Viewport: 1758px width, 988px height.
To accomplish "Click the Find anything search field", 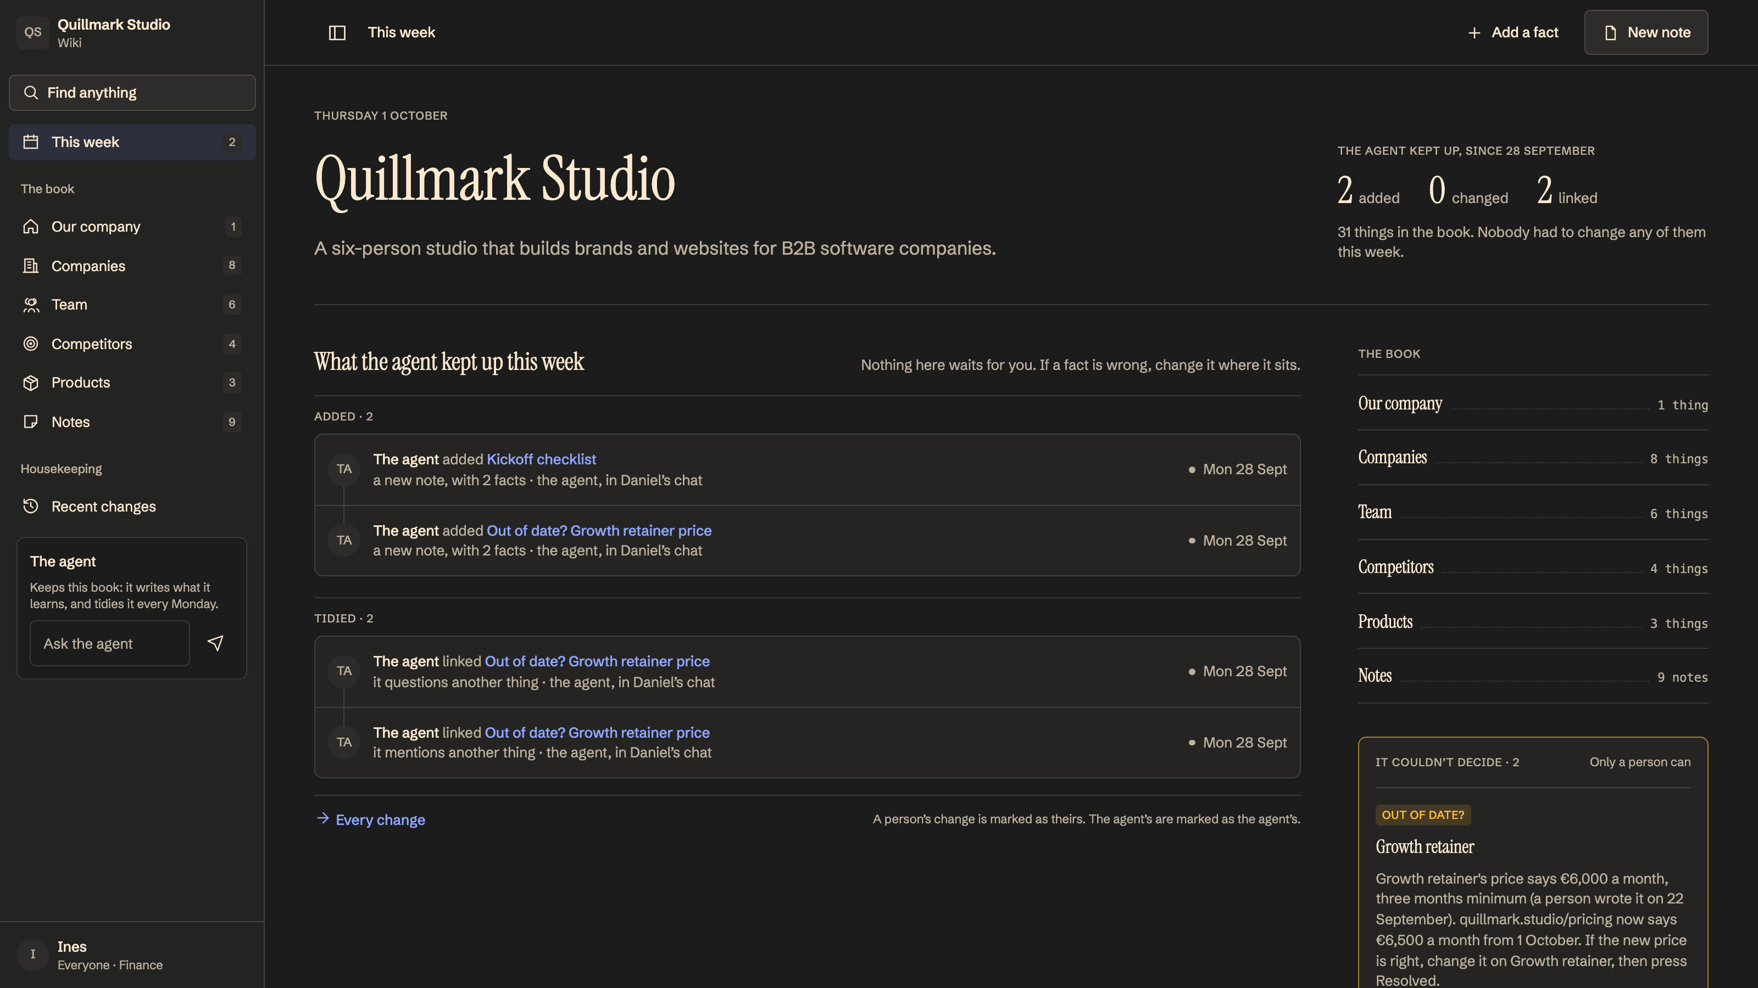I will [x=132, y=93].
